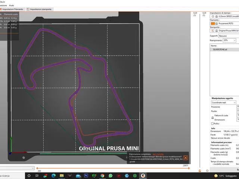The width and height of the screenshot is (239, 179).
Task: Toggle the orange lock icon under vertical slider
Action: point(200,171)
